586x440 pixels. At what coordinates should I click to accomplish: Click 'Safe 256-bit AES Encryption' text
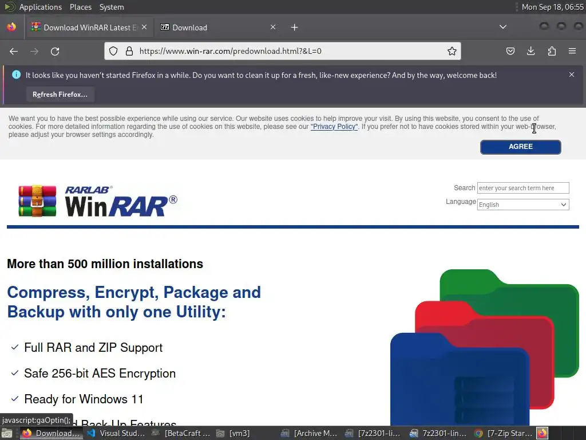(x=100, y=374)
